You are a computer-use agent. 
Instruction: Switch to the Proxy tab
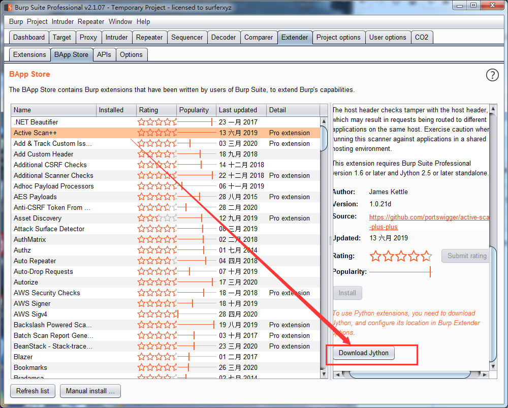point(88,37)
